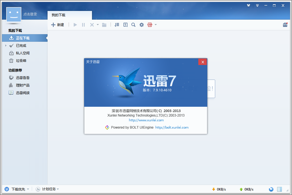Open the toolbox icon at toolbar right
This screenshot has height=195, width=292.
click(x=285, y=25)
